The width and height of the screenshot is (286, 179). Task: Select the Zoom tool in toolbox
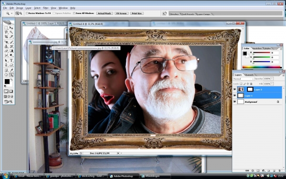click(x=11, y=75)
